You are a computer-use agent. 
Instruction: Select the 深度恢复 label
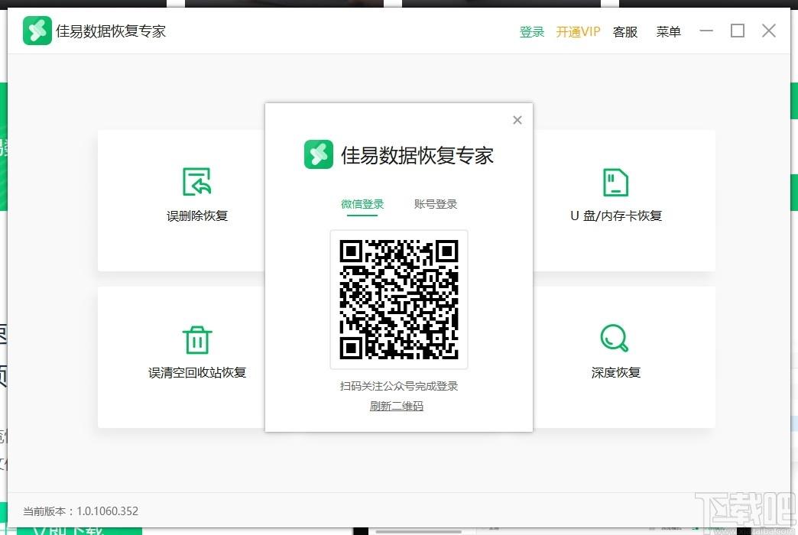tap(616, 373)
